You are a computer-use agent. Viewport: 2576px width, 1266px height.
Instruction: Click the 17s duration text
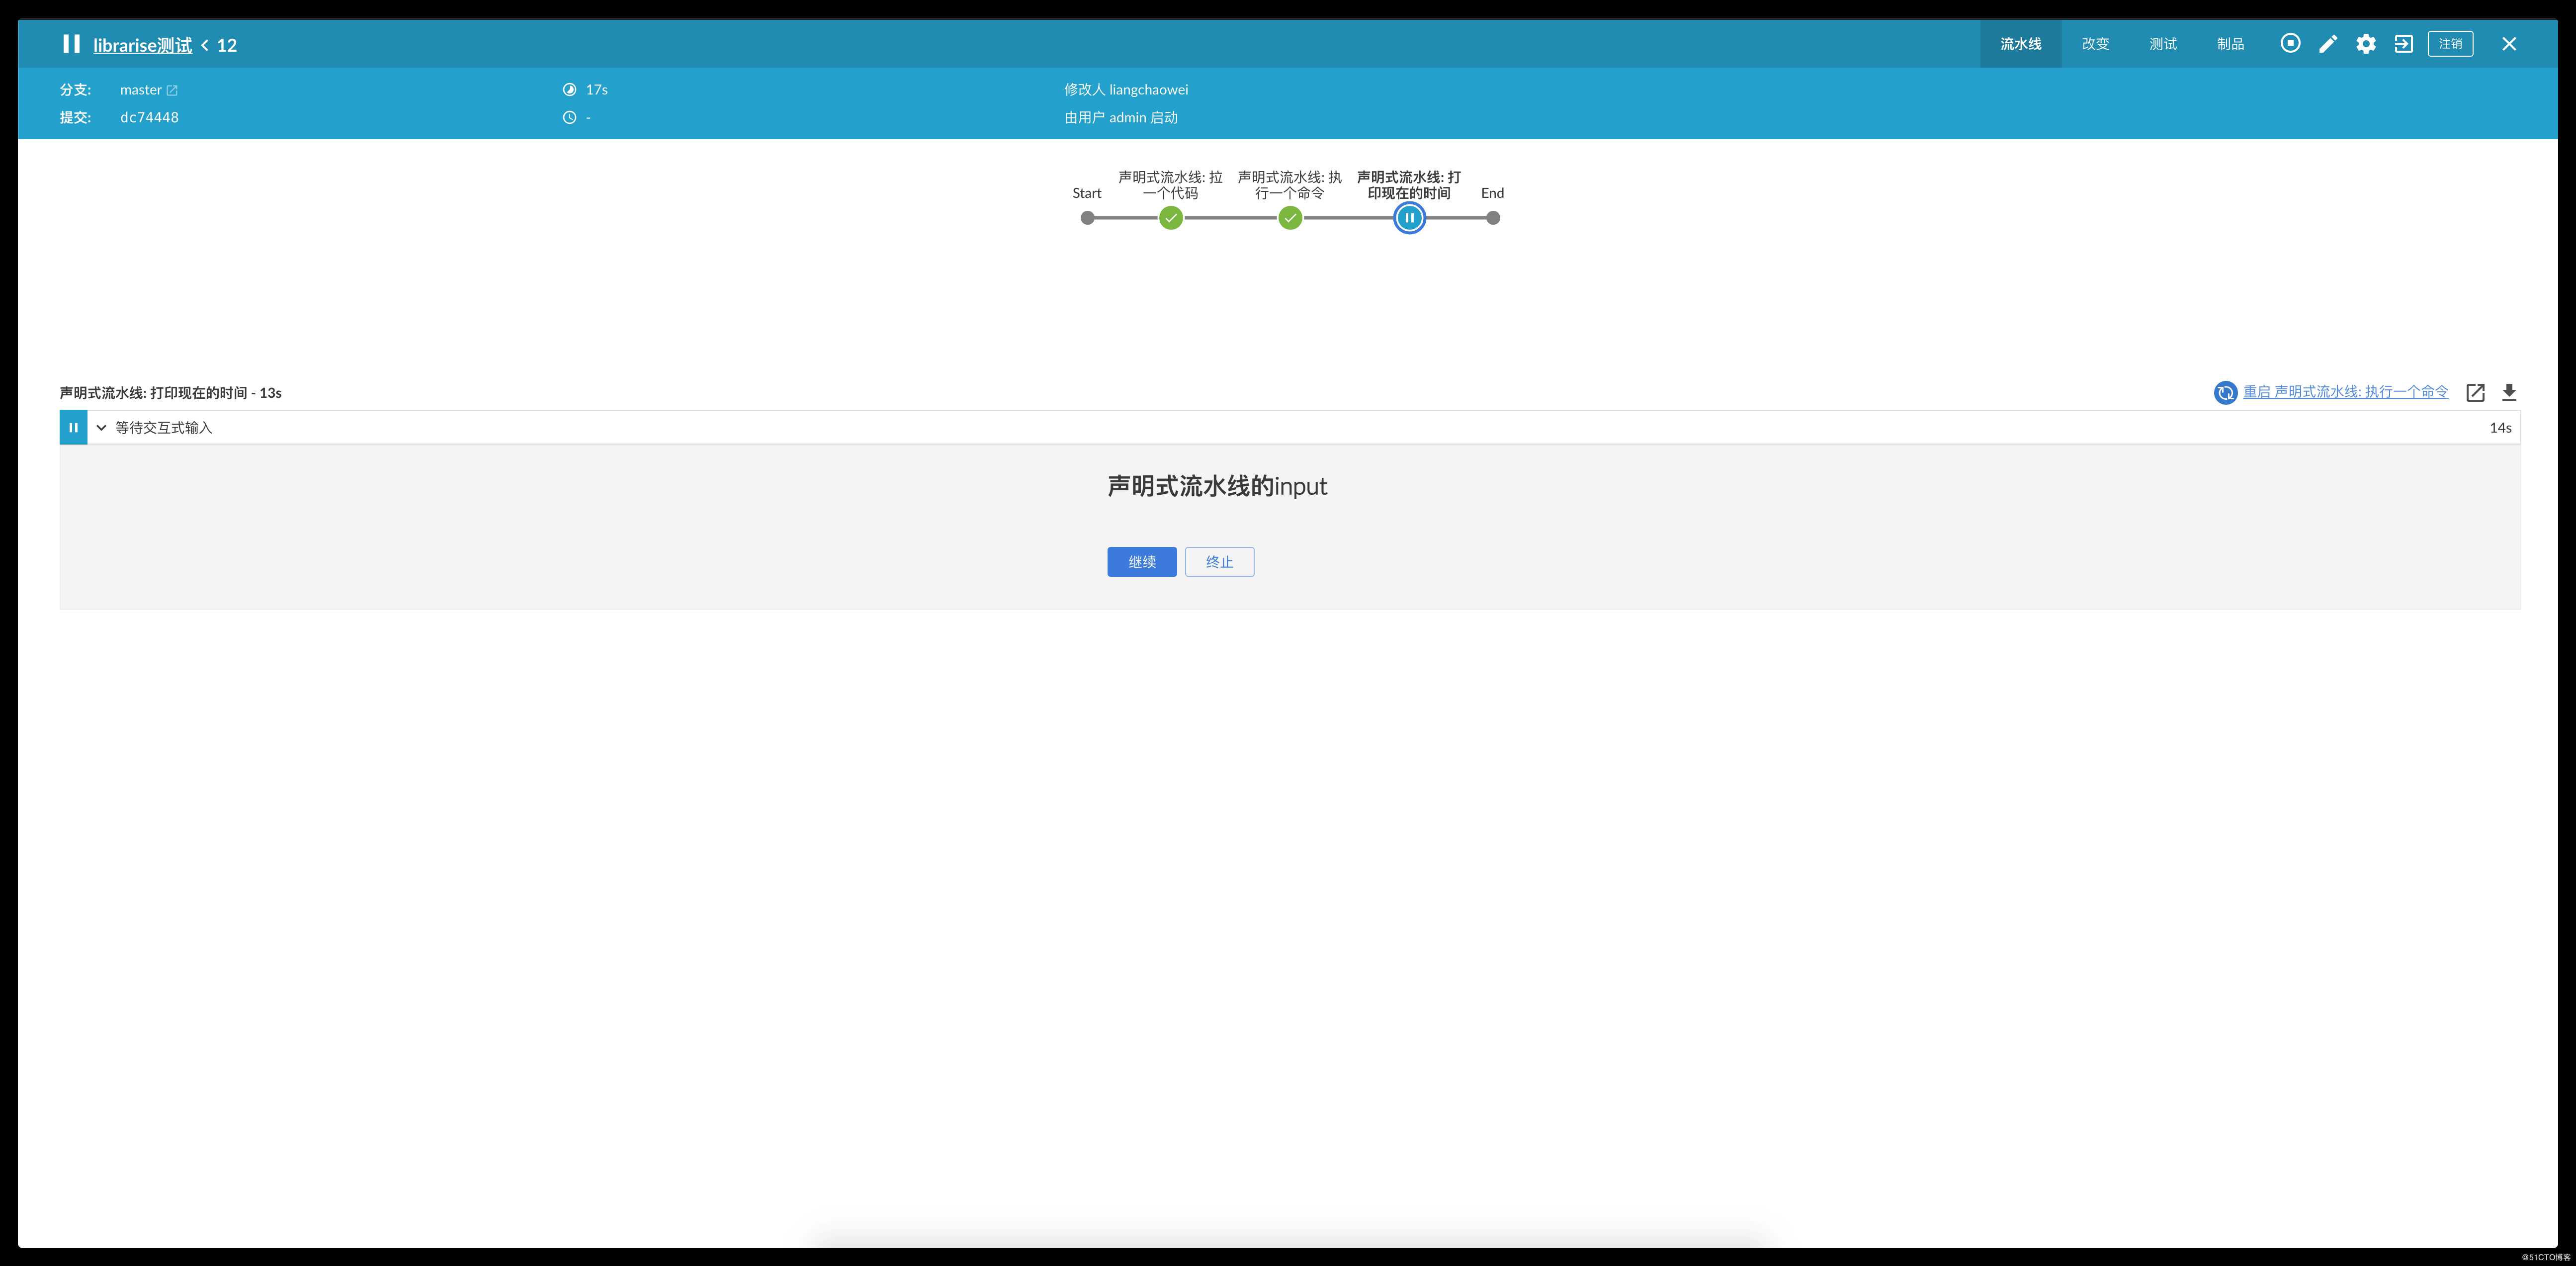click(597, 90)
